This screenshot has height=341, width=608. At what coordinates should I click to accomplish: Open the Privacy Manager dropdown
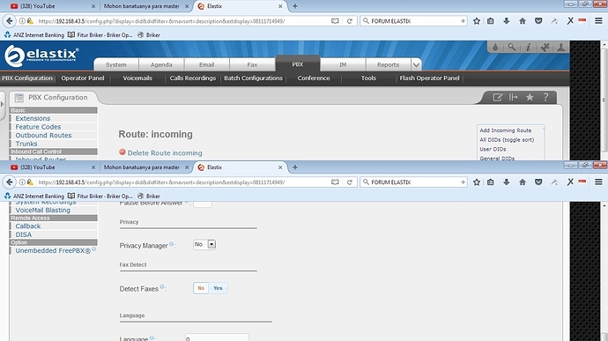click(x=204, y=244)
